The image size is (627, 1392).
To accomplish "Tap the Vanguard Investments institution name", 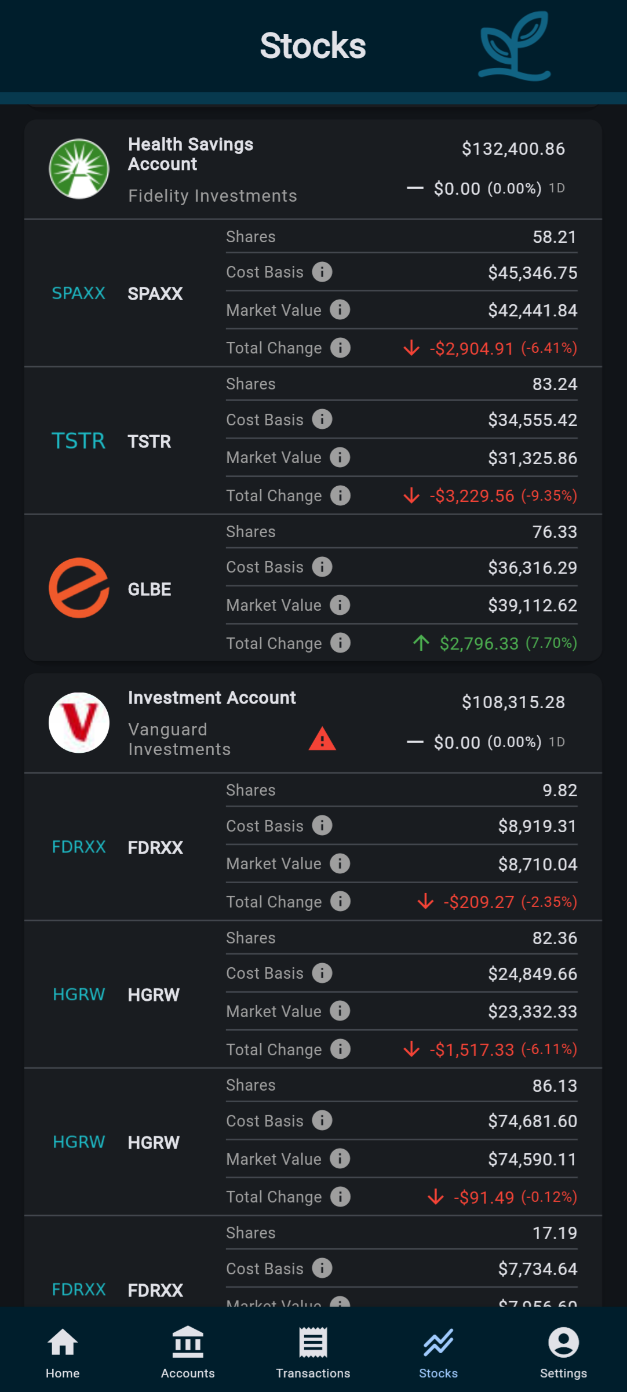I will point(180,739).
